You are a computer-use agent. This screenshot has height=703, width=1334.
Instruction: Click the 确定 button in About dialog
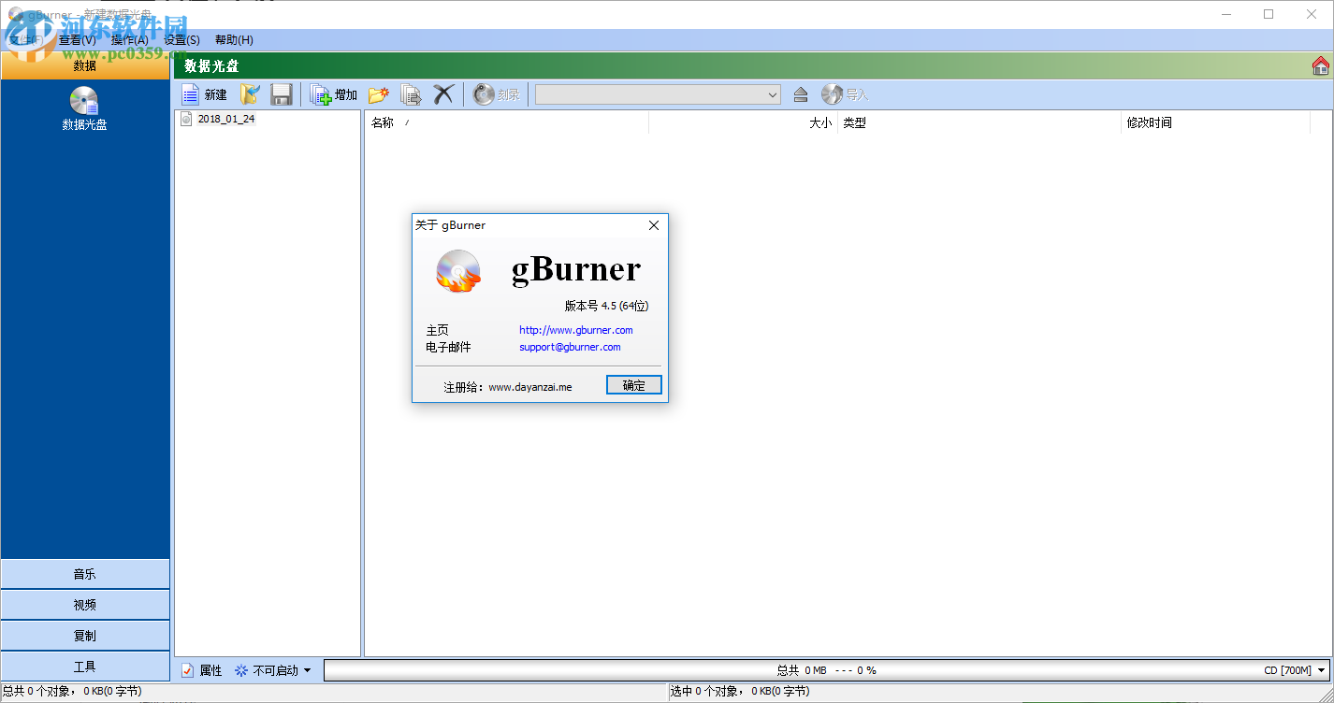pyautogui.click(x=633, y=385)
